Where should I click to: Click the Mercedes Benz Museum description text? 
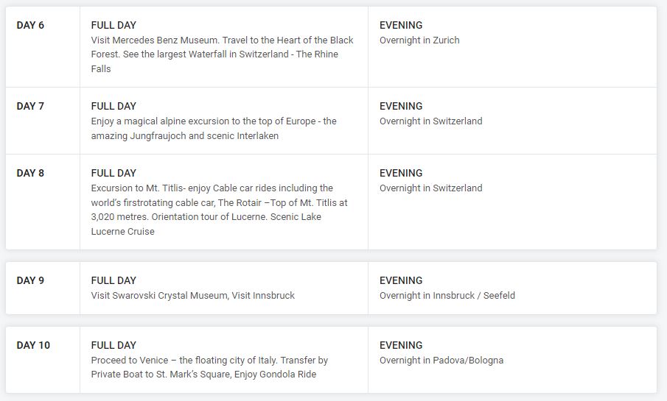point(222,54)
